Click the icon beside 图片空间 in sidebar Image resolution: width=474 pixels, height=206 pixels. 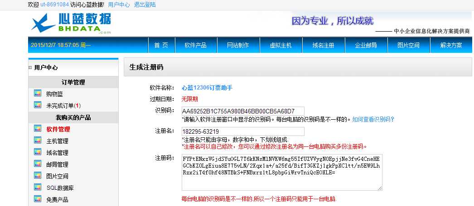coord(38,176)
